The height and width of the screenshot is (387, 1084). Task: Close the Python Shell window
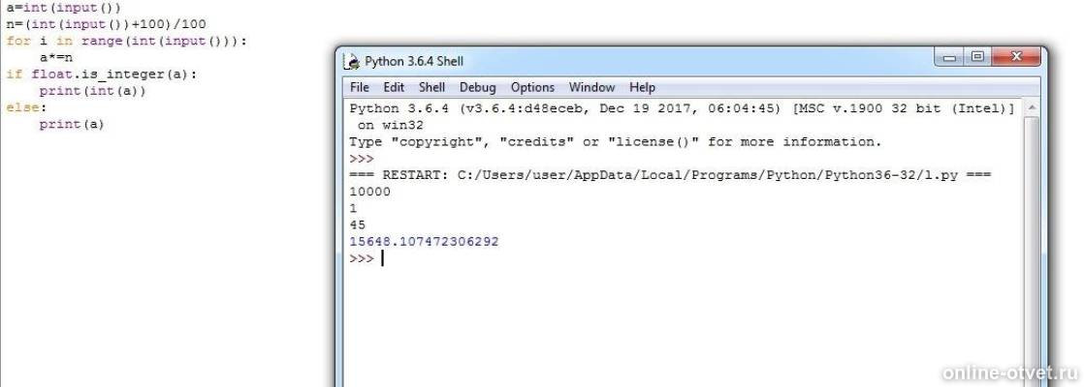[x=1015, y=58]
